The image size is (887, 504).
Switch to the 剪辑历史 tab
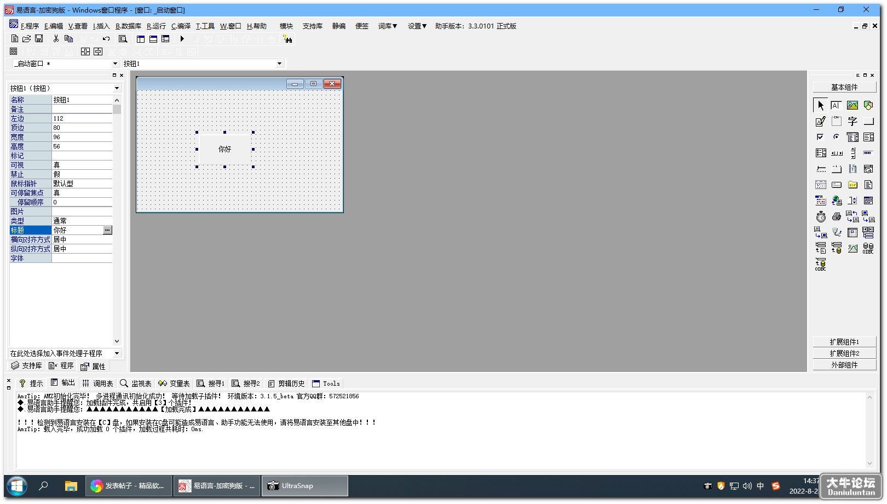[286, 383]
